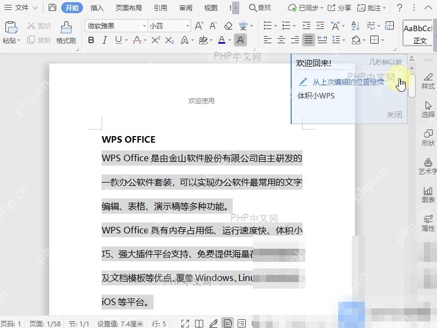Switch to the Insert (插入) tab

click(x=97, y=8)
